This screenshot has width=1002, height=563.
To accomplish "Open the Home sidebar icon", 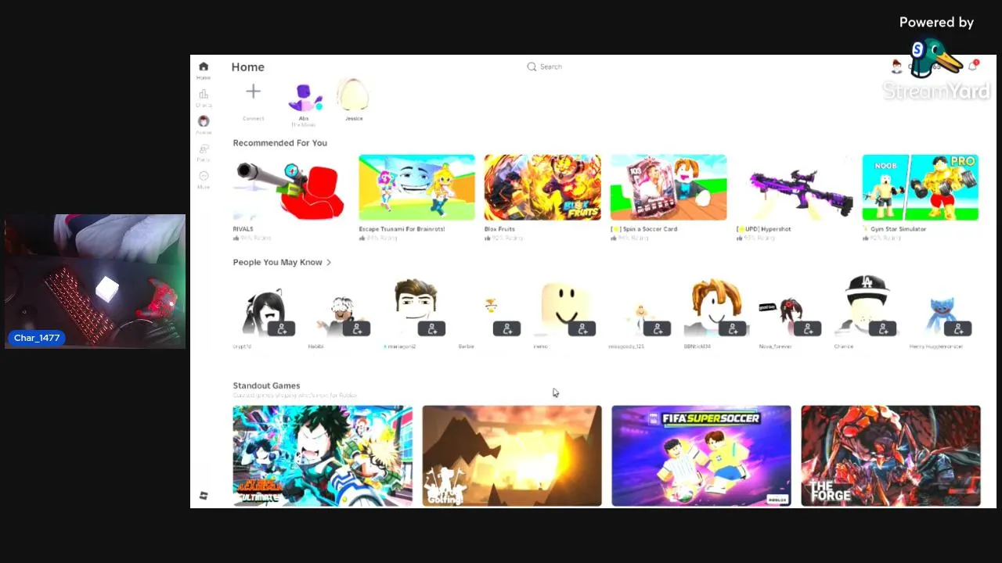I will coord(204,67).
